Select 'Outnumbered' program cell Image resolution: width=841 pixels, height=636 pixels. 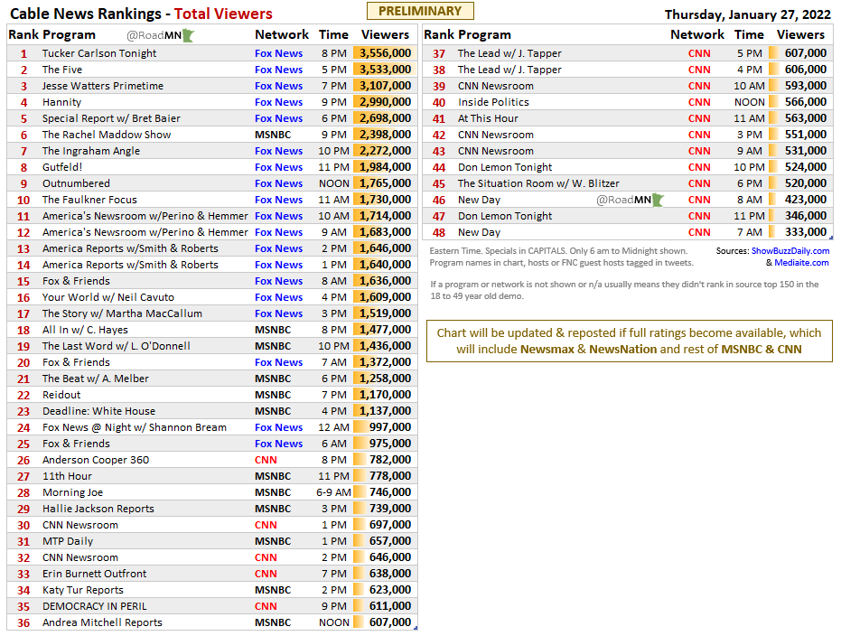coord(76,183)
